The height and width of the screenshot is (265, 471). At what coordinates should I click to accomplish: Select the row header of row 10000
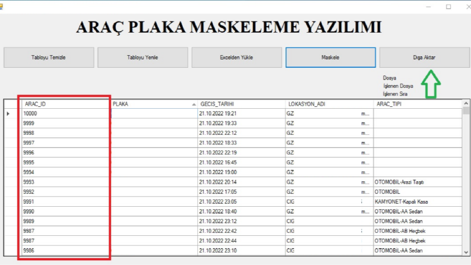pyautogui.click(x=13, y=113)
